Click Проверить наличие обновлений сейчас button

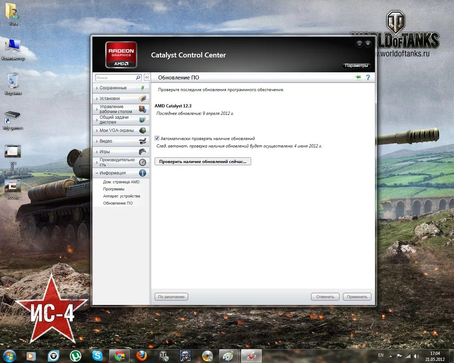(x=203, y=161)
